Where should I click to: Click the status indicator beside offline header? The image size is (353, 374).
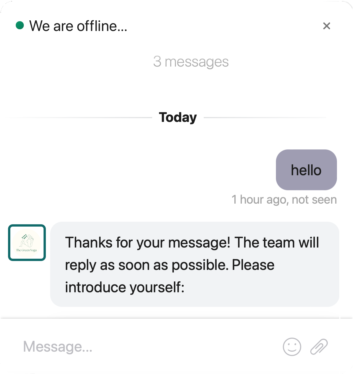coord(20,26)
